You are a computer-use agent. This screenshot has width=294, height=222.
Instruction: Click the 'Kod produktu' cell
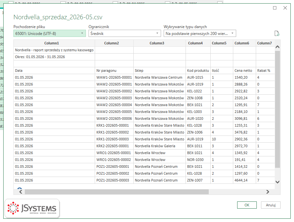pyautogui.click(x=198, y=71)
